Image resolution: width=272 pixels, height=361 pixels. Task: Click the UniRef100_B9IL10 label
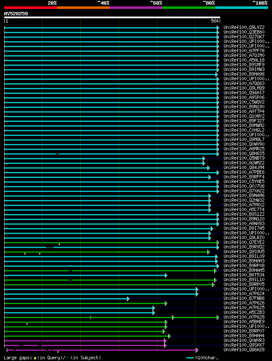244,279
